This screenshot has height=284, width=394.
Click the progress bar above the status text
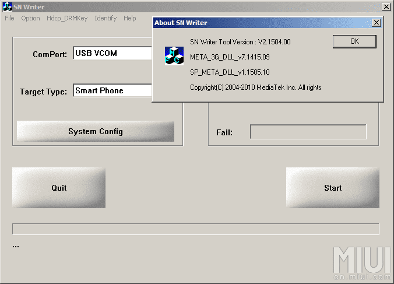[196, 229]
